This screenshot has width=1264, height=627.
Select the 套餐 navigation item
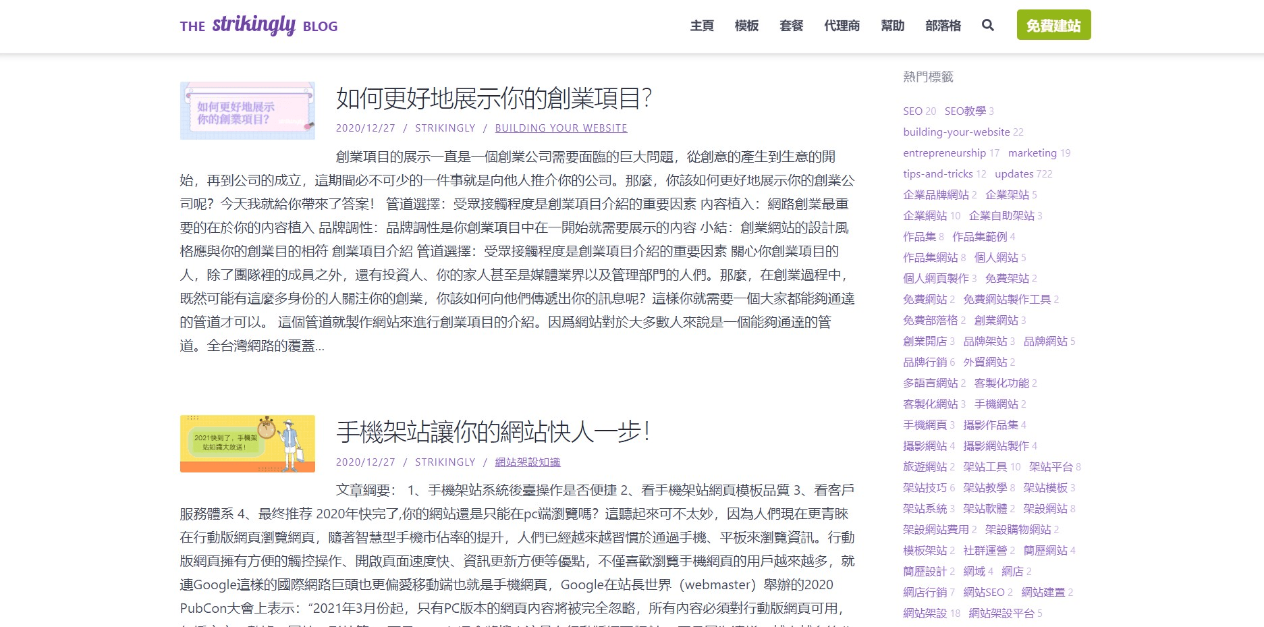[x=791, y=26]
